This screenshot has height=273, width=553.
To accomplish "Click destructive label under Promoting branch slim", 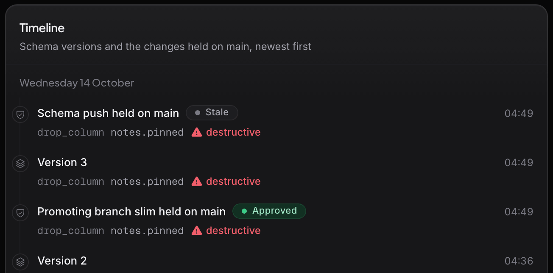I will [x=233, y=231].
